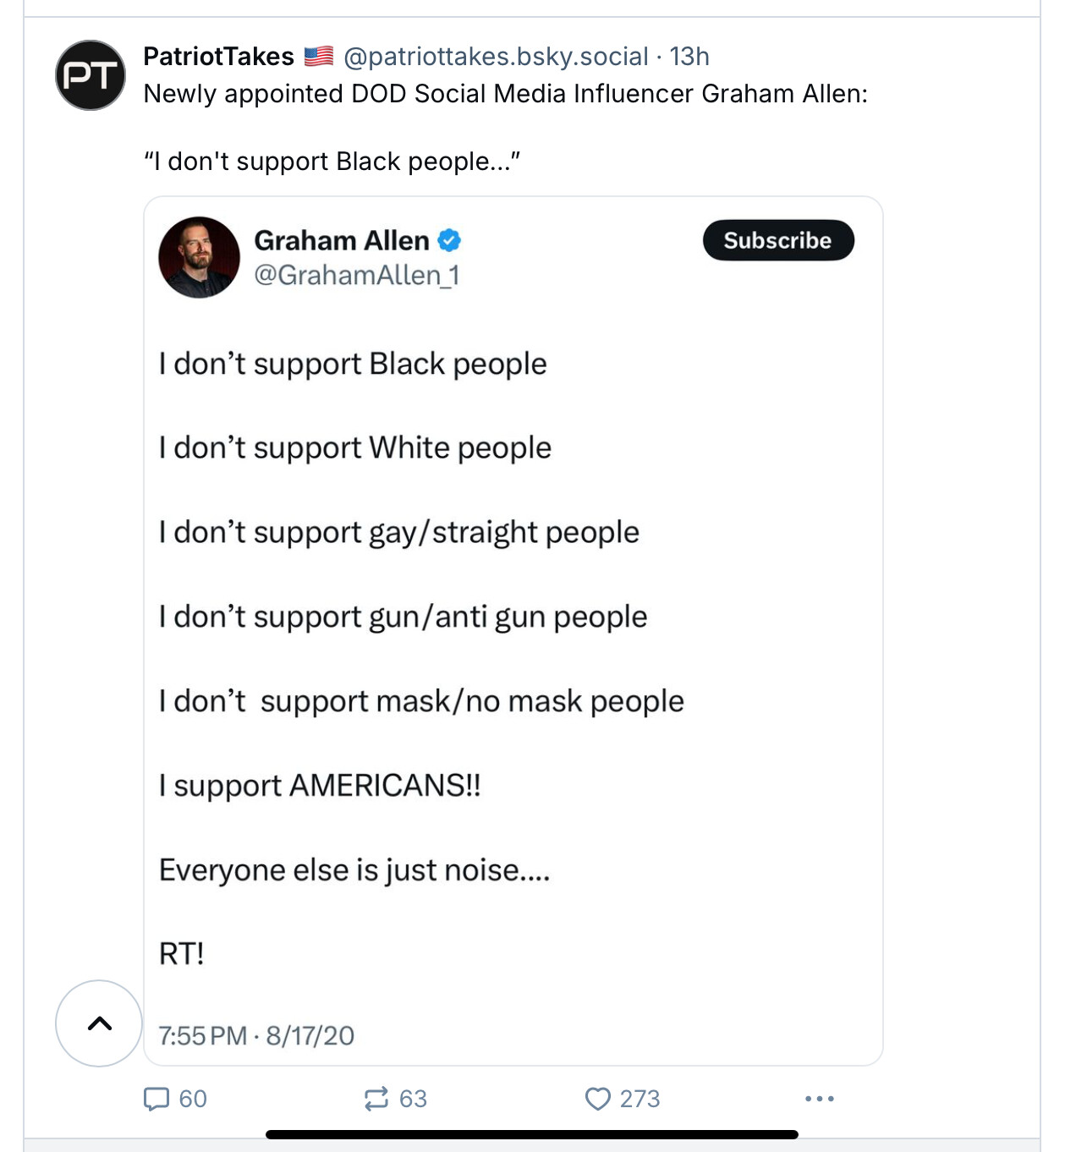The image size is (1065, 1152).
Task: Click the 273 likes count
Action: [640, 1099]
